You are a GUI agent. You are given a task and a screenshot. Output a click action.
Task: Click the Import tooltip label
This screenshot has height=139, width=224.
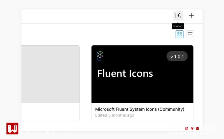(178, 26)
